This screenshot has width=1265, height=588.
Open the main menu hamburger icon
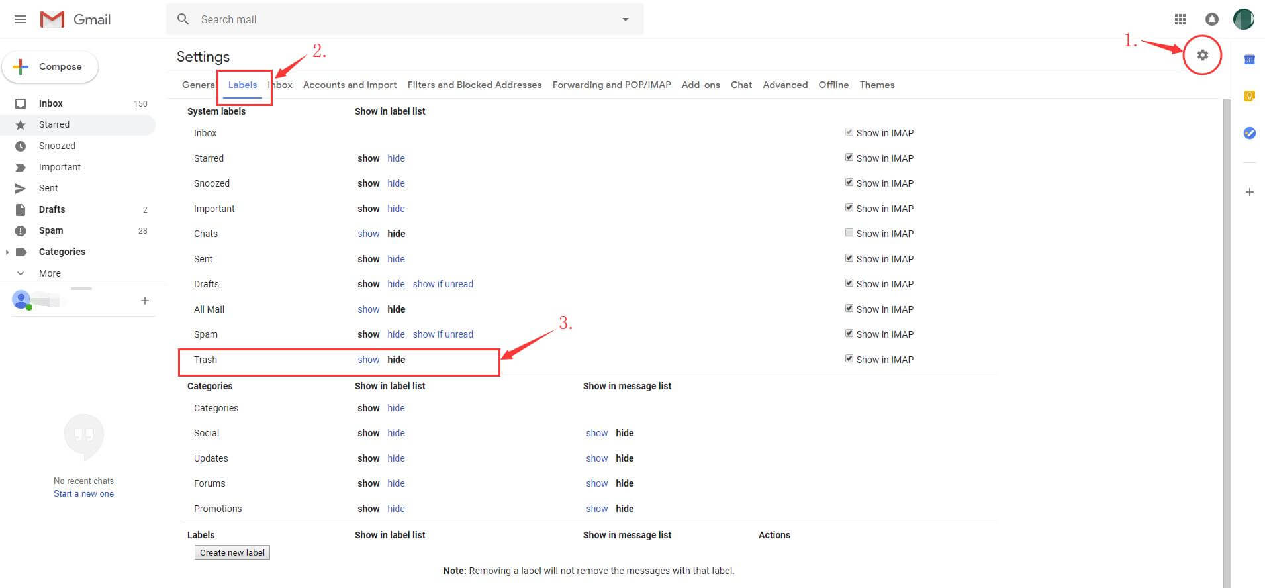21,19
